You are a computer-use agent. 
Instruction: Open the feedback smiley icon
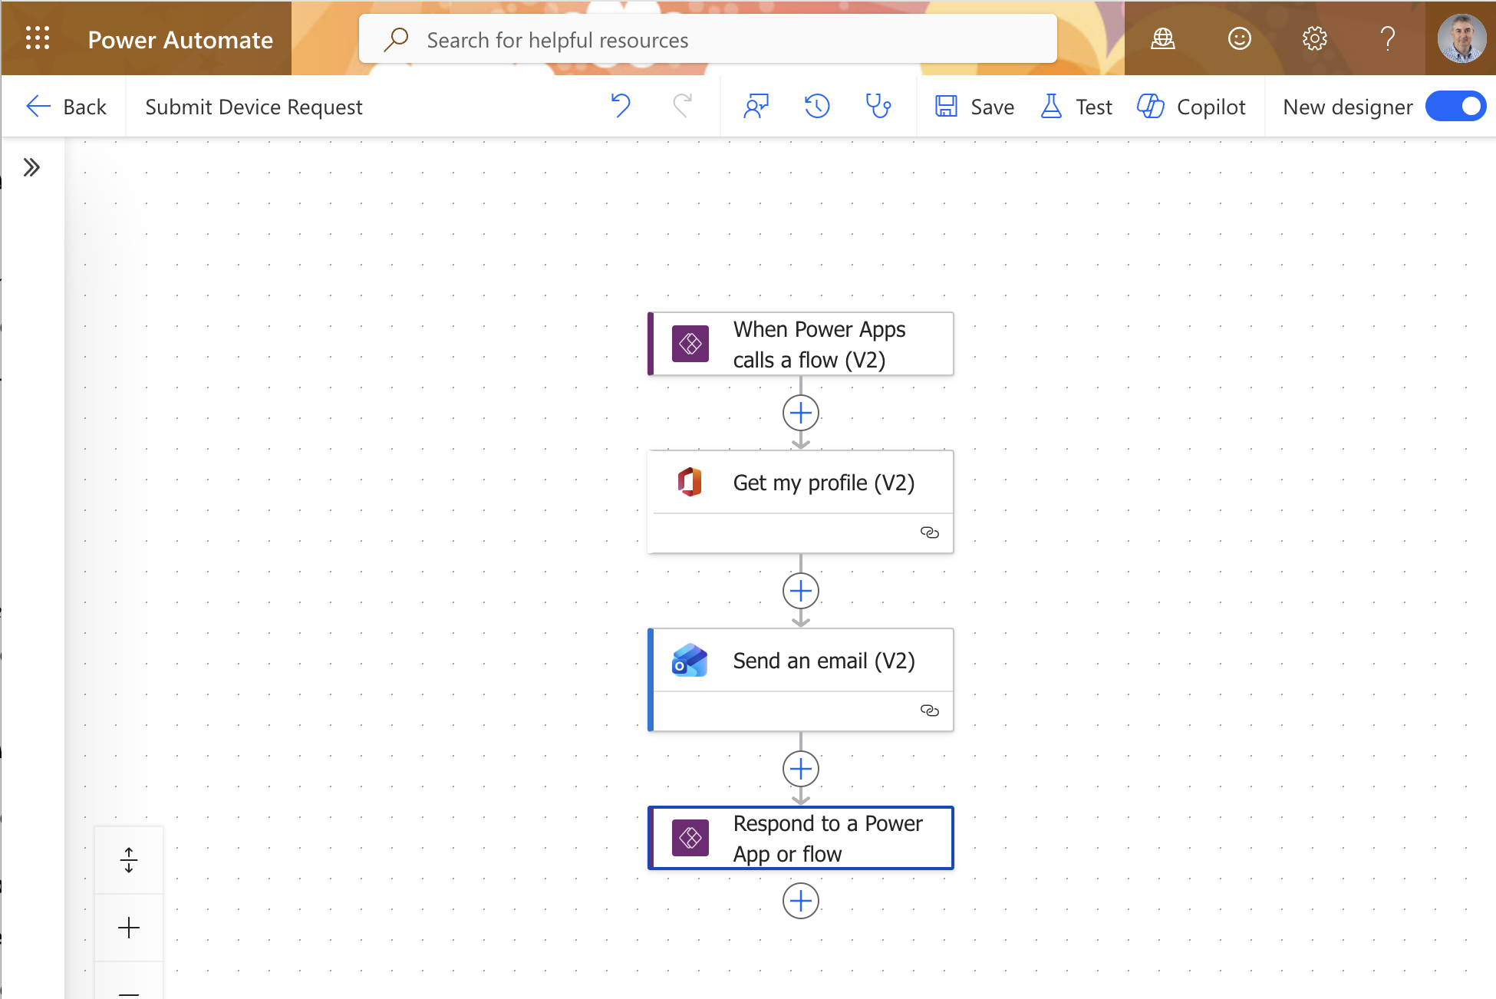[1239, 38]
